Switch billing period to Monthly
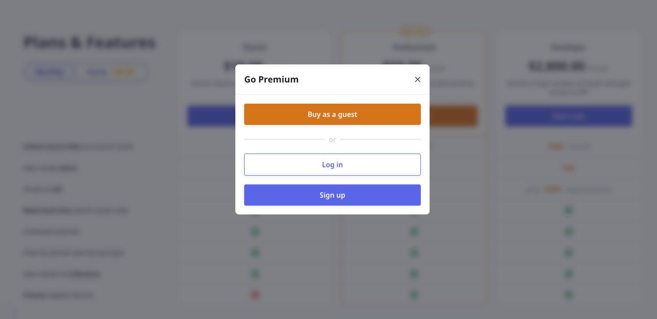Viewport: 657px width, 319px height. pos(49,72)
